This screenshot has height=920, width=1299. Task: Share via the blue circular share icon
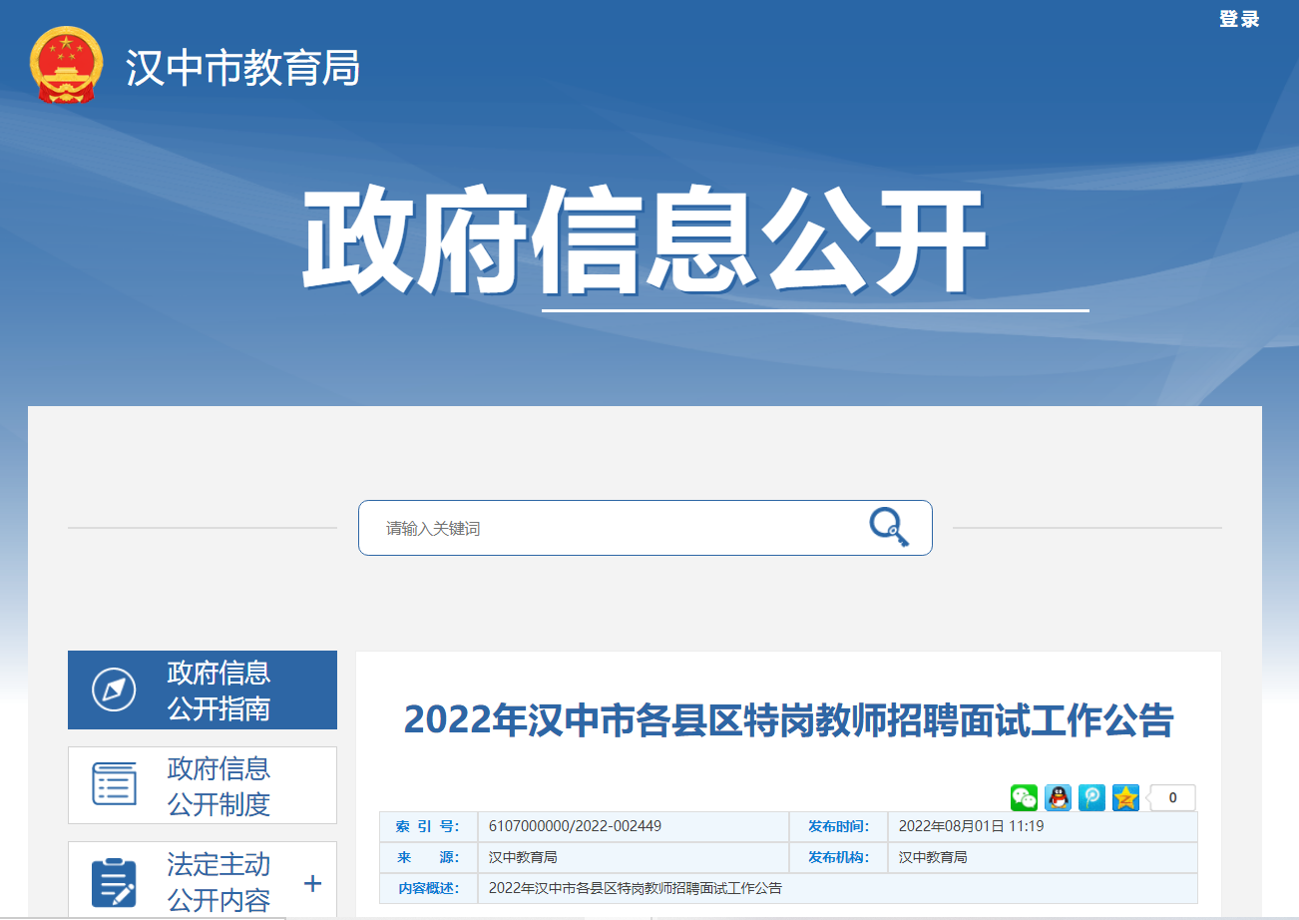click(1092, 797)
